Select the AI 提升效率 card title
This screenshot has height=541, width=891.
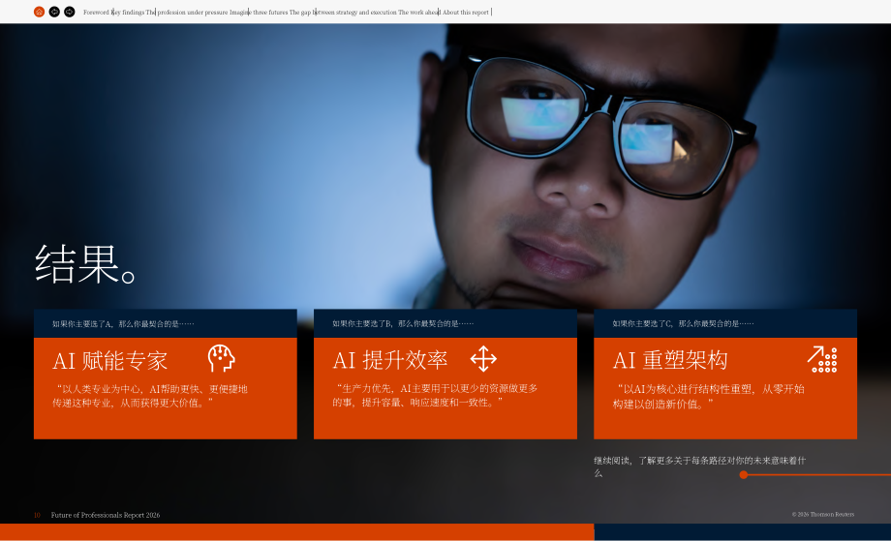(390, 360)
